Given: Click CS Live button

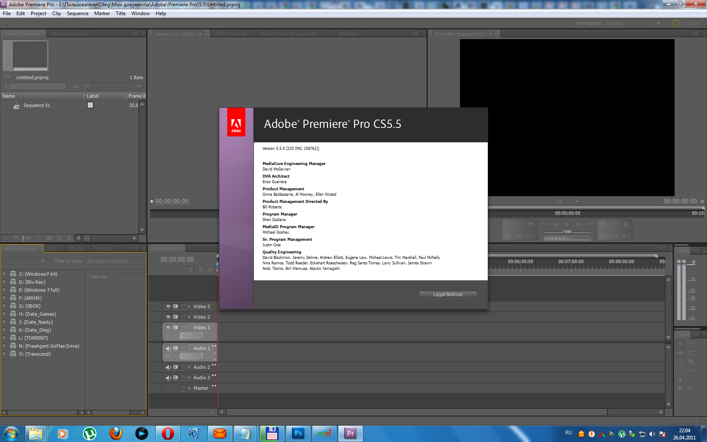Looking at the screenshot, I should tap(686, 23).
